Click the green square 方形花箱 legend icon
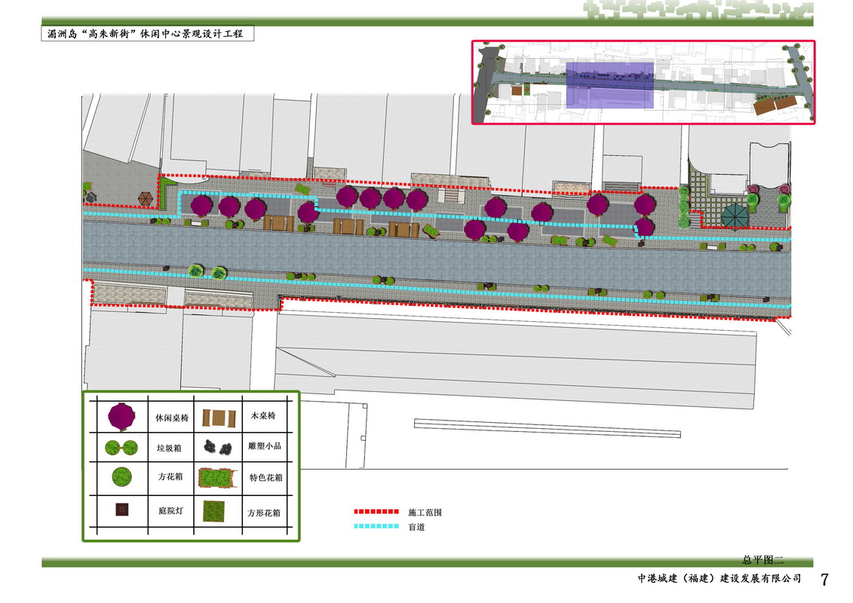Image resolution: width=853 pixels, height=603 pixels. click(213, 511)
